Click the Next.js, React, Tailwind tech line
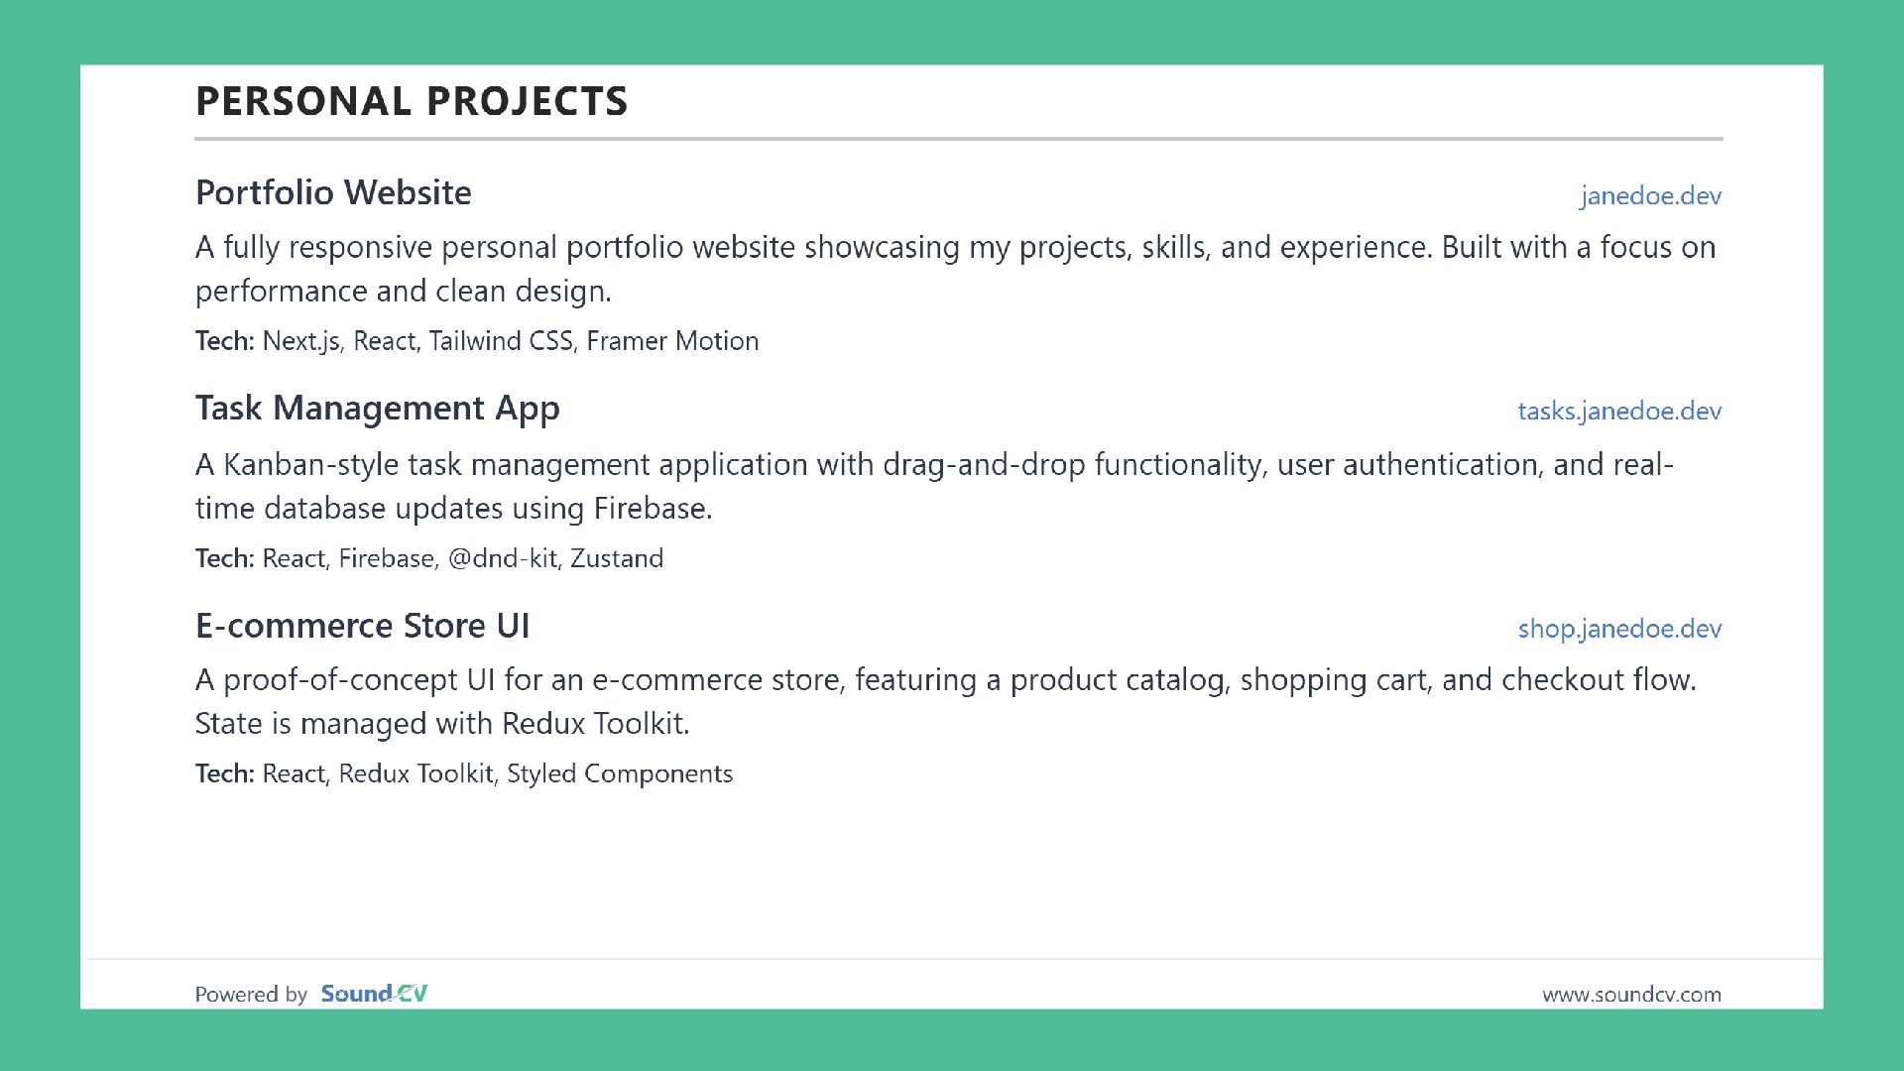Screen dimensions: 1904x1071 (x=476, y=341)
